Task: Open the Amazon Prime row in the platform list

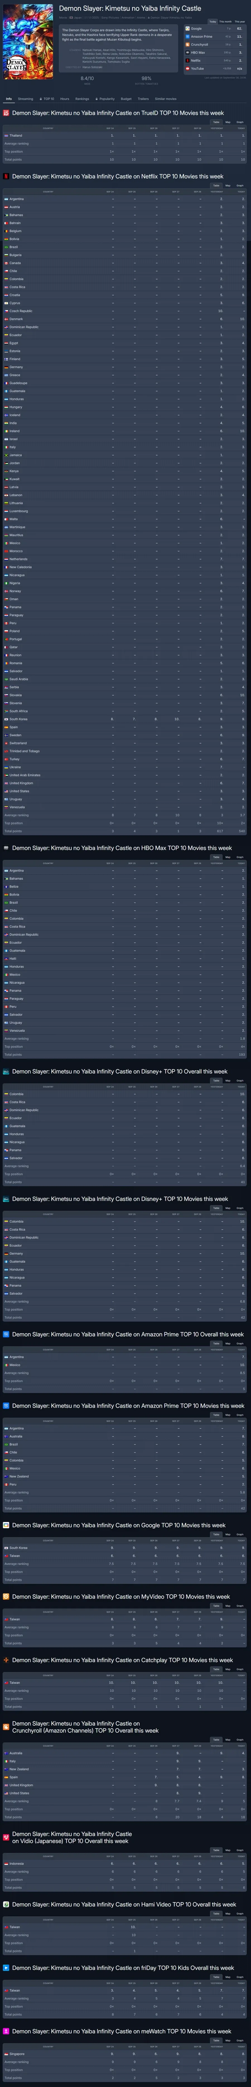Action: click(x=215, y=37)
